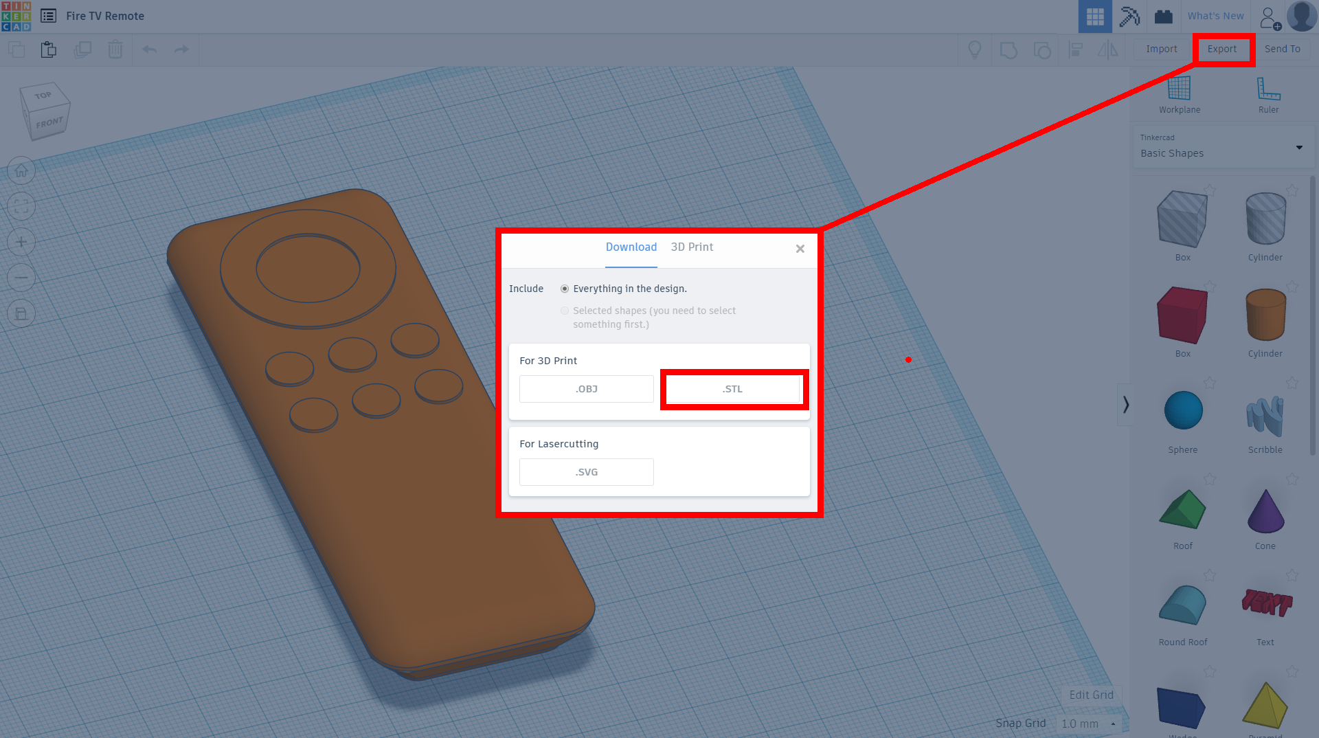1319x738 pixels.
Task: Click the Group shapes icon
Action: pyautogui.click(x=1008, y=50)
